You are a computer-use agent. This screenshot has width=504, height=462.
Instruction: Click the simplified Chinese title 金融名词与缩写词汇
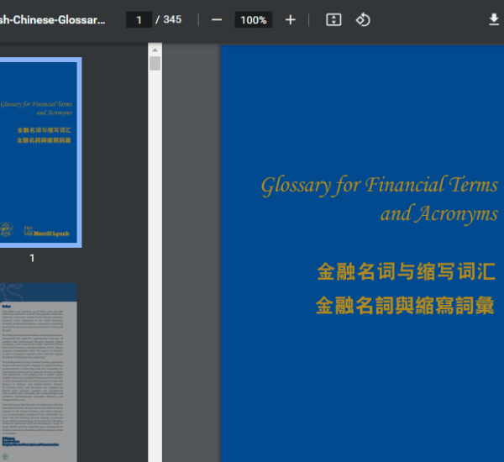[x=407, y=271]
